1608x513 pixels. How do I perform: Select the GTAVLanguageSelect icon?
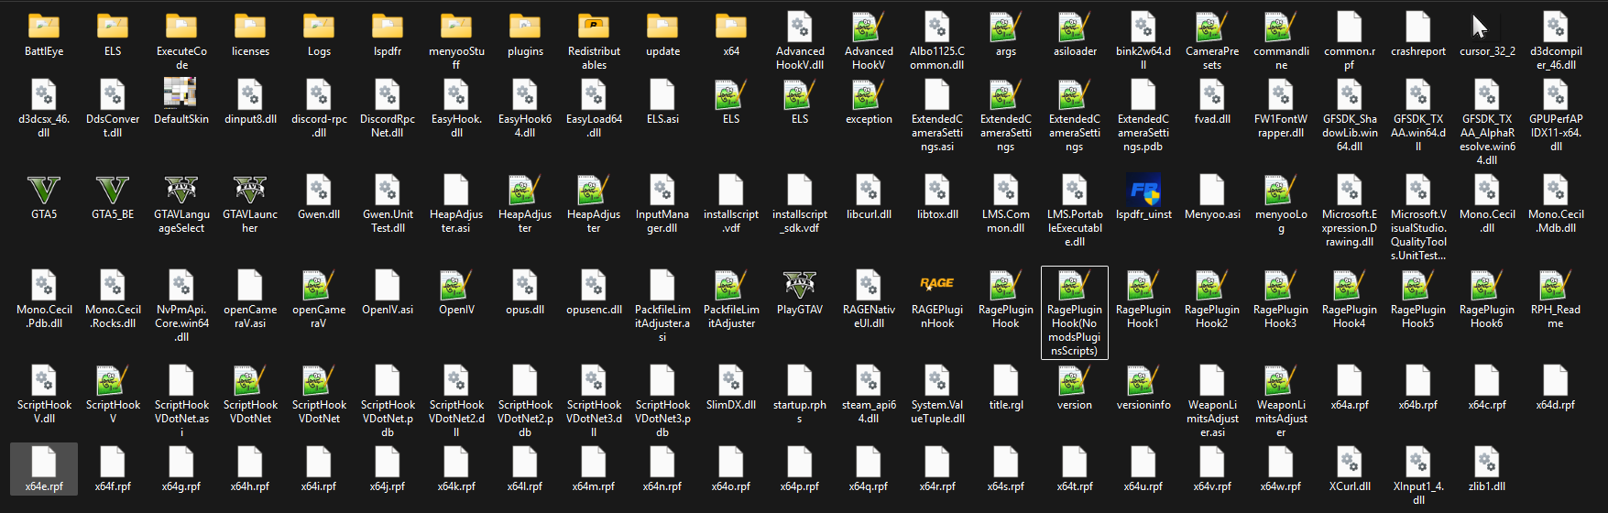[181, 191]
